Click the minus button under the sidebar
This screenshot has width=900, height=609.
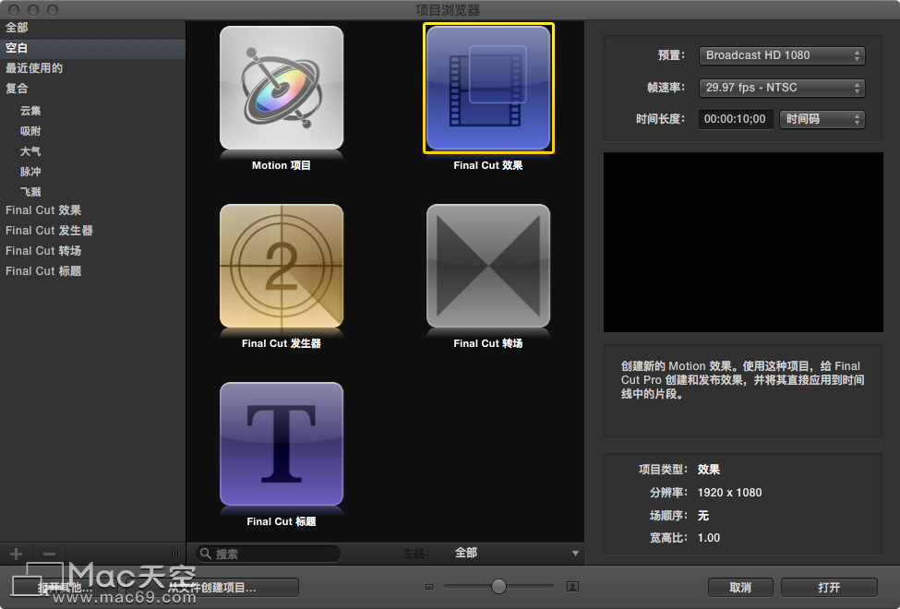(x=49, y=554)
